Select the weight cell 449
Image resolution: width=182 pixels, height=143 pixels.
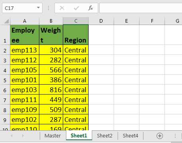coord(51,100)
